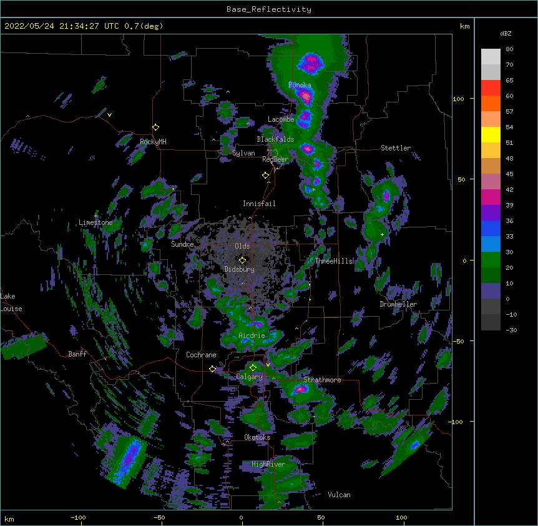Select the Cochrane label
Screen dimensions: 538x526
201,355
